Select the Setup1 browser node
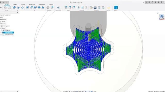This screenshot has height=92, width=165. coord(5,30)
